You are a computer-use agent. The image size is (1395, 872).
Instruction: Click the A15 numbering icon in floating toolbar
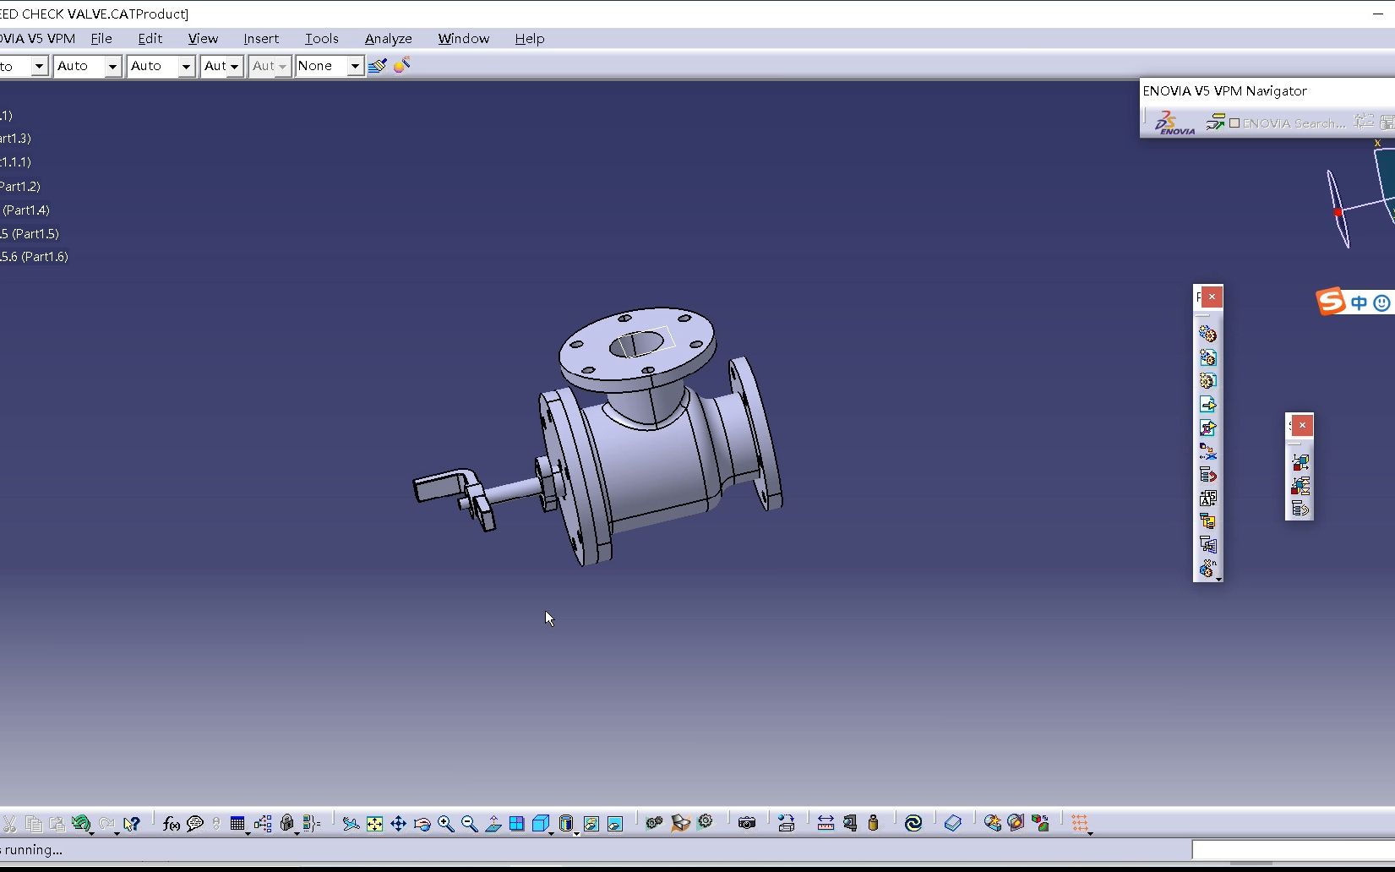tap(1208, 499)
